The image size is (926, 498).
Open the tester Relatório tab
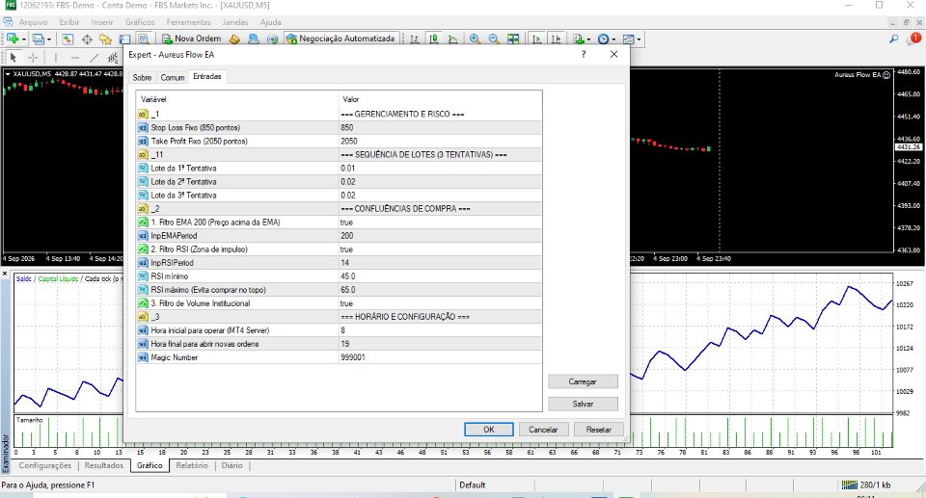[192, 465]
